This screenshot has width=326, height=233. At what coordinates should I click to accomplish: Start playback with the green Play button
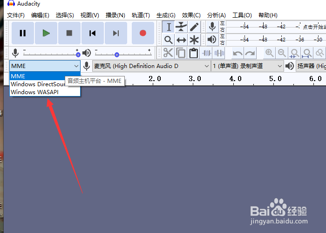[46, 33]
